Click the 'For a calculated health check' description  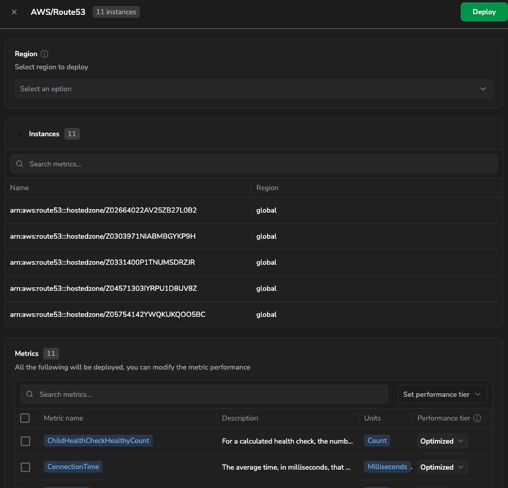point(287,441)
